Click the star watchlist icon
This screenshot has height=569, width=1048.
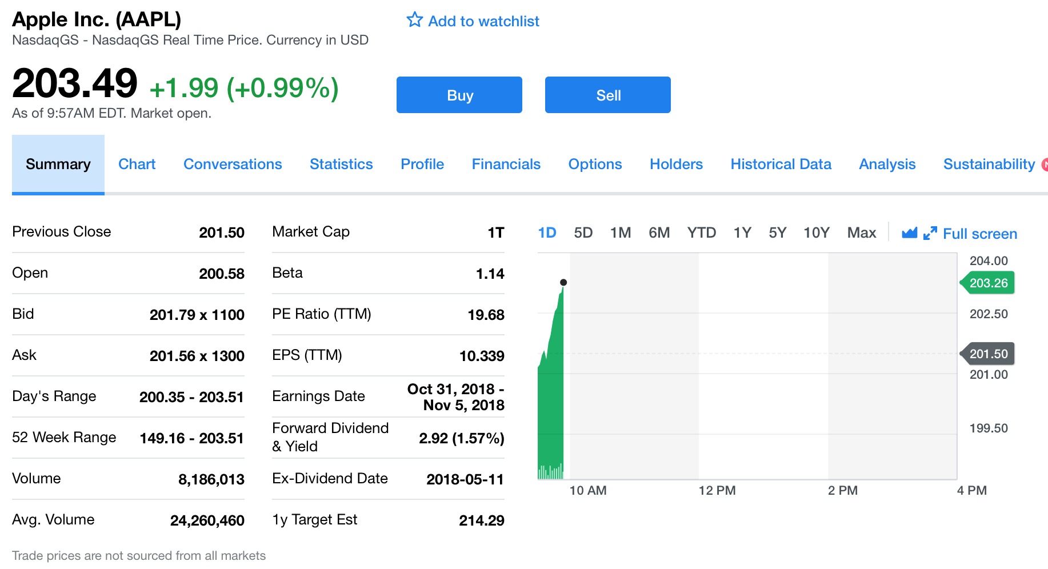(415, 20)
